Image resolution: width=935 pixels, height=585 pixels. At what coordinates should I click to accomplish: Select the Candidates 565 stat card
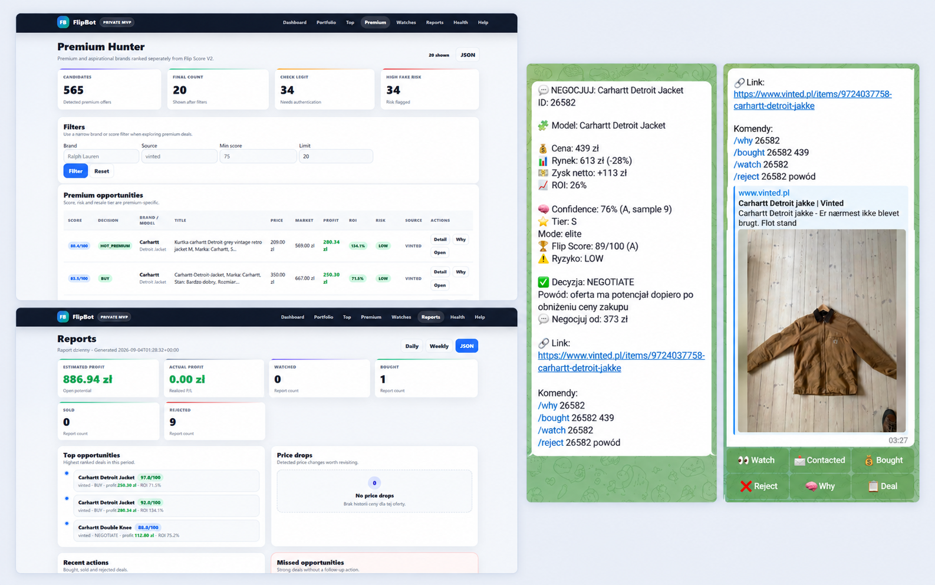[110, 89]
